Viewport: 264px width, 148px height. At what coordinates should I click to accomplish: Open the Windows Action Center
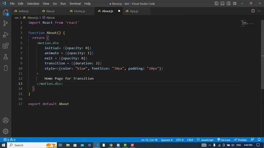point(258,145)
